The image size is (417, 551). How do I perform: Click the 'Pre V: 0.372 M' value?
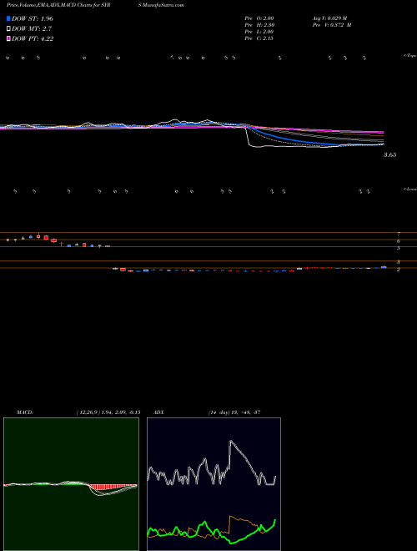tap(332, 25)
